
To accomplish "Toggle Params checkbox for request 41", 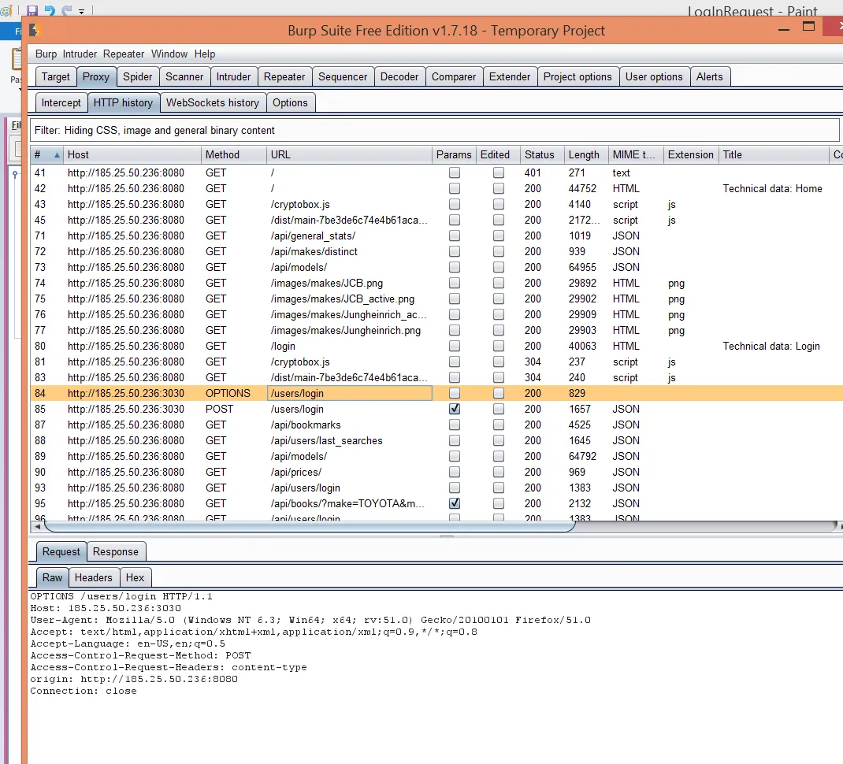I will coord(455,172).
